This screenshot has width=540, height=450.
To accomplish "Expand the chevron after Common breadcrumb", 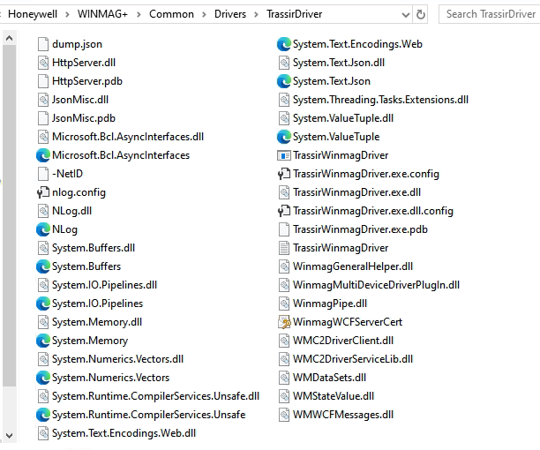I will [x=204, y=14].
